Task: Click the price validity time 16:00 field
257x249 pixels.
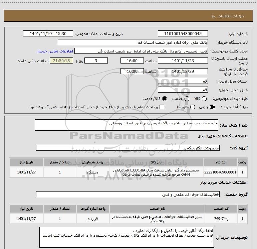Action: coord(132,71)
